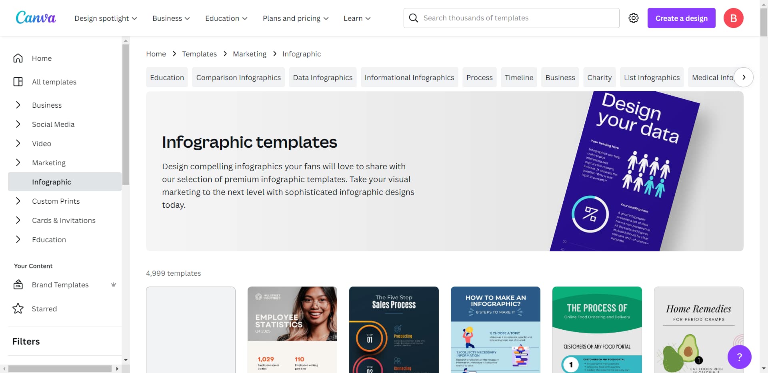This screenshot has width=768, height=373.
Task: Go to Templates via breadcrumb link
Action: coord(199,54)
